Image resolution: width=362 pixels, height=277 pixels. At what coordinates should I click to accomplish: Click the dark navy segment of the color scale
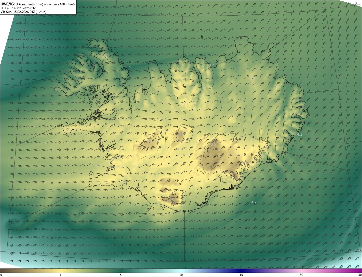[241, 270]
